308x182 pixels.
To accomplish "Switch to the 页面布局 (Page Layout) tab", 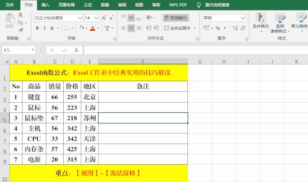I will click(x=67, y=5).
